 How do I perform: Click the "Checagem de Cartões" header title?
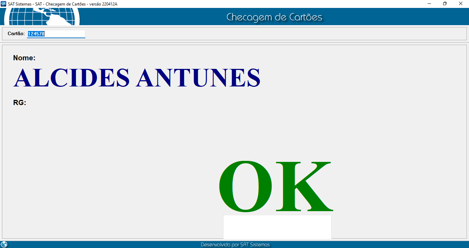click(274, 17)
